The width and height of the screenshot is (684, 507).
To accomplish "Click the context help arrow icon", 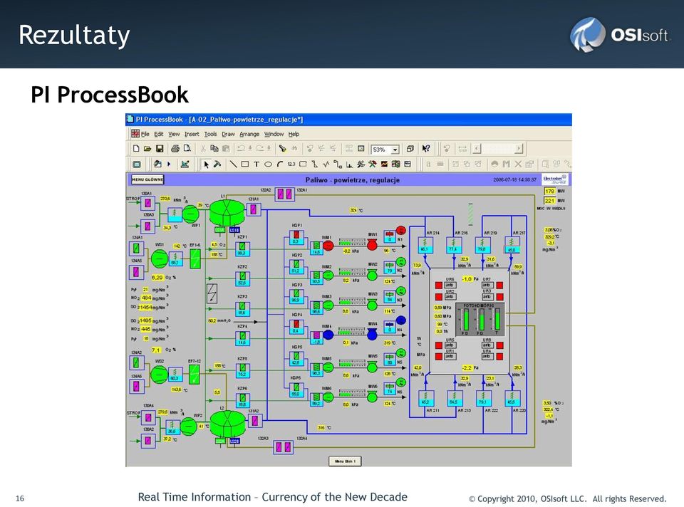I will click(x=426, y=149).
